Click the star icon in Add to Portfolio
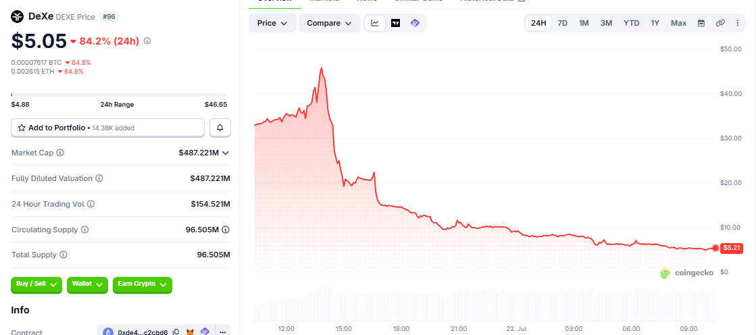Viewport: 756px width, 335px height. point(22,128)
